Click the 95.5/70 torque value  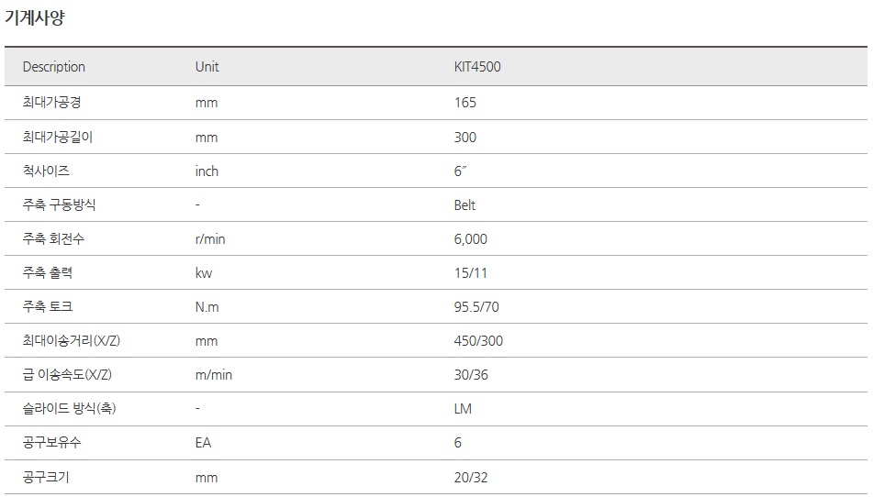(476, 307)
